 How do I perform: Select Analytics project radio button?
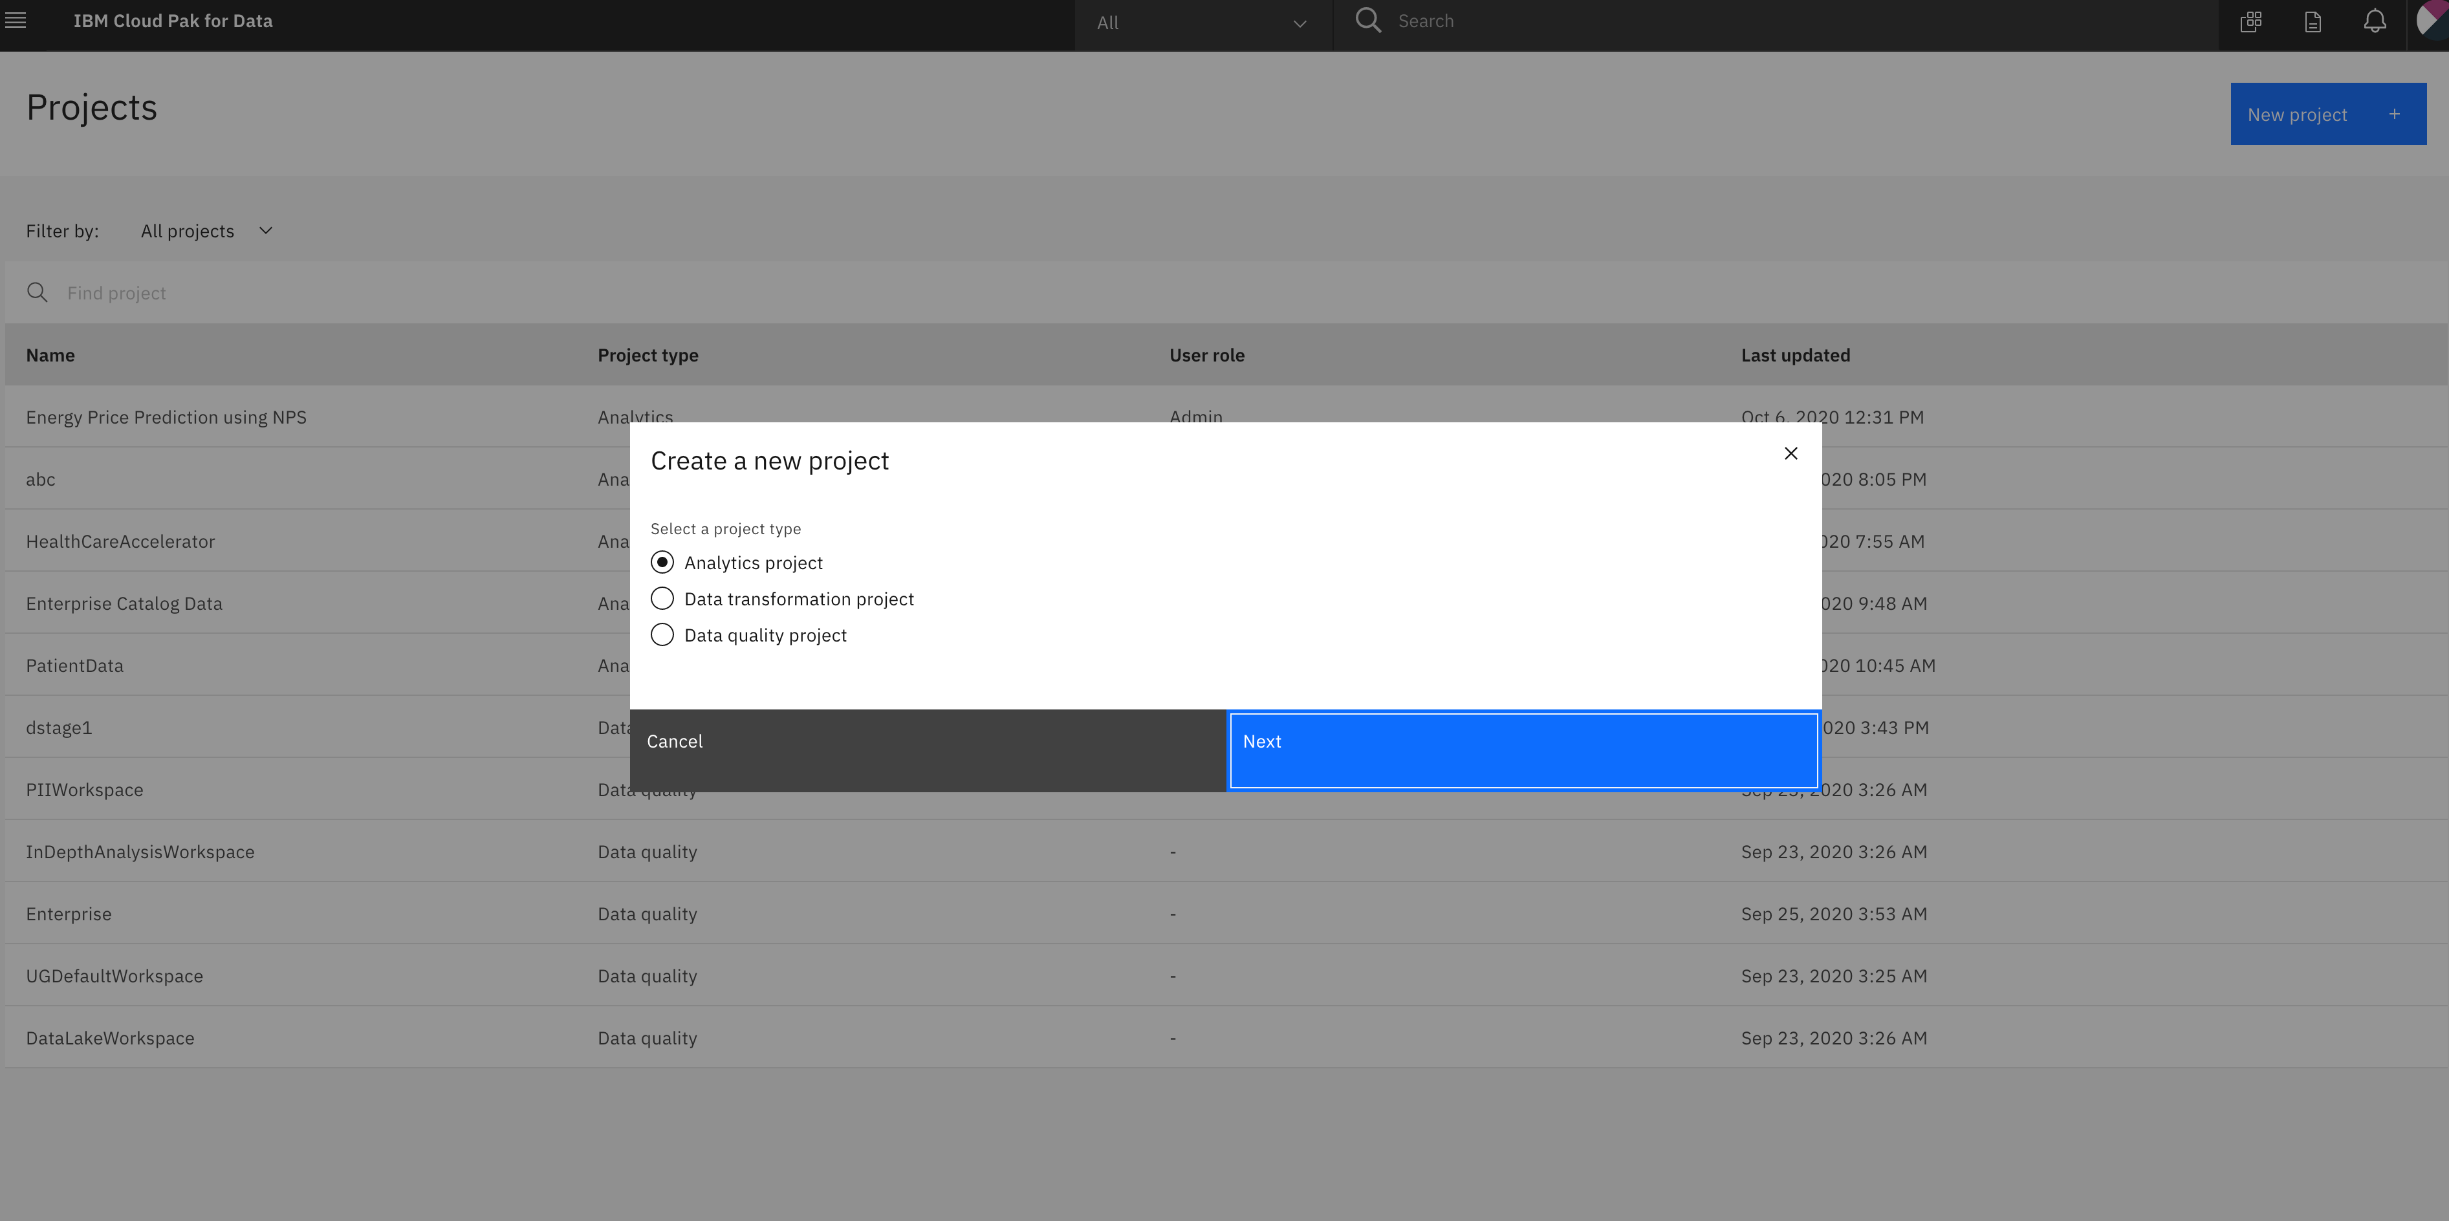pyautogui.click(x=662, y=563)
